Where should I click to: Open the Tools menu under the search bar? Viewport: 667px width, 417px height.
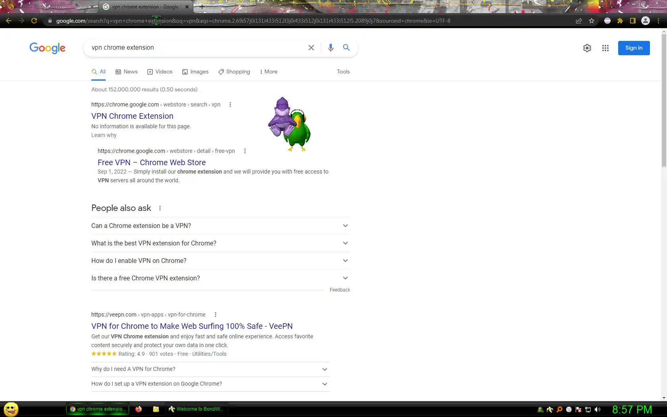(343, 72)
